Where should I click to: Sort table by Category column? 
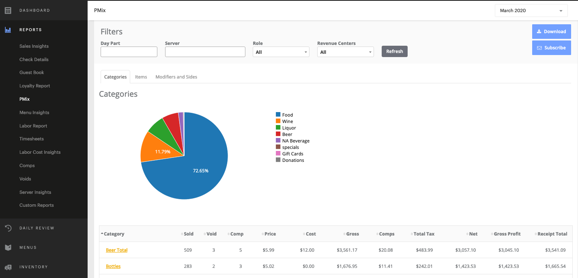point(114,234)
